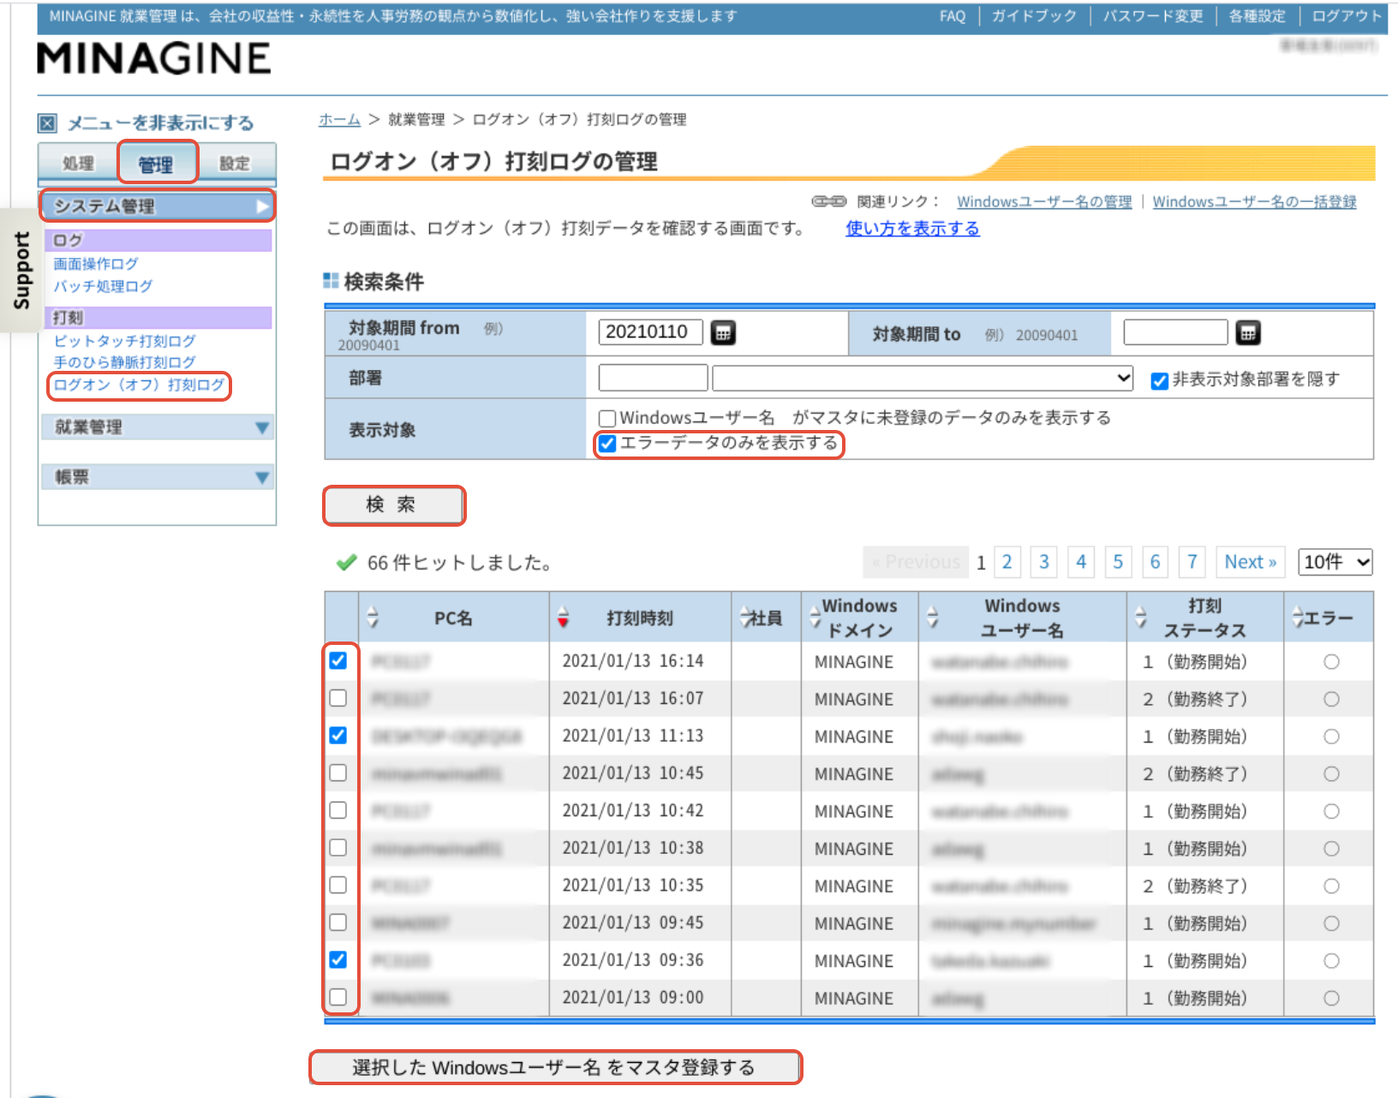Click the MINAGINE logo
This screenshot has width=1398, height=1098.
click(154, 59)
